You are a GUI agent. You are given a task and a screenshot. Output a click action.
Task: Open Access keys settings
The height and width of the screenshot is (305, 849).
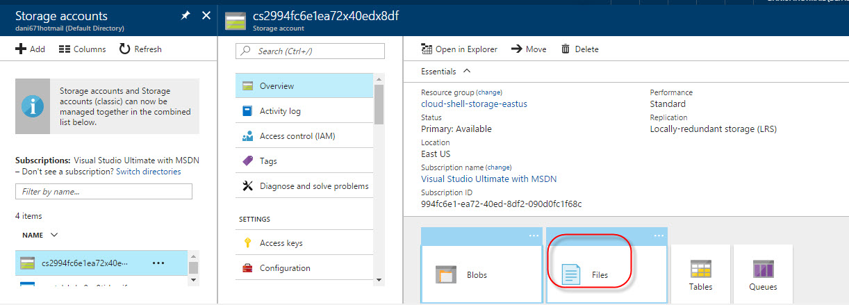pyautogui.click(x=281, y=243)
